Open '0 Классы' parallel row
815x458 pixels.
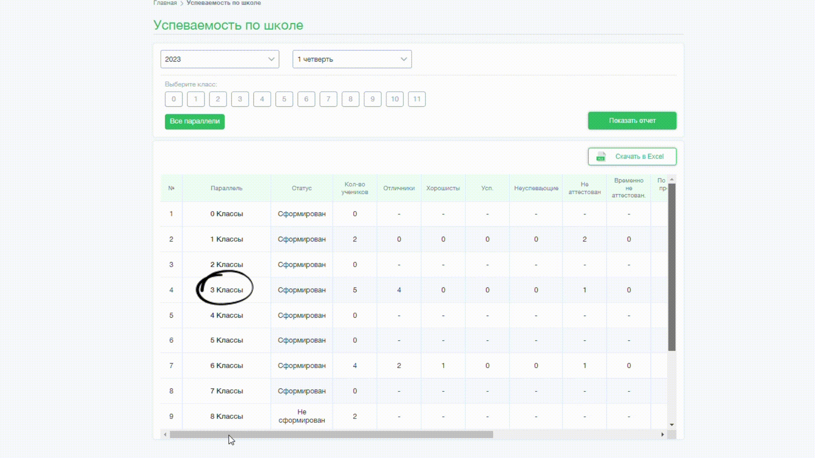tap(227, 214)
